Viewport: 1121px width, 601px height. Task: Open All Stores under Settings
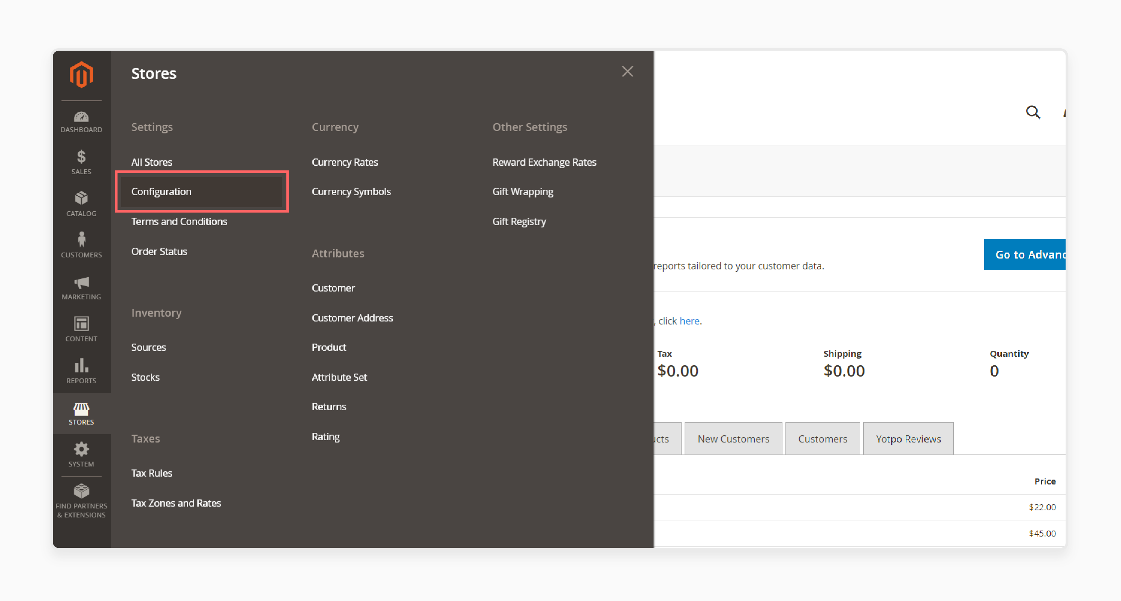click(152, 162)
